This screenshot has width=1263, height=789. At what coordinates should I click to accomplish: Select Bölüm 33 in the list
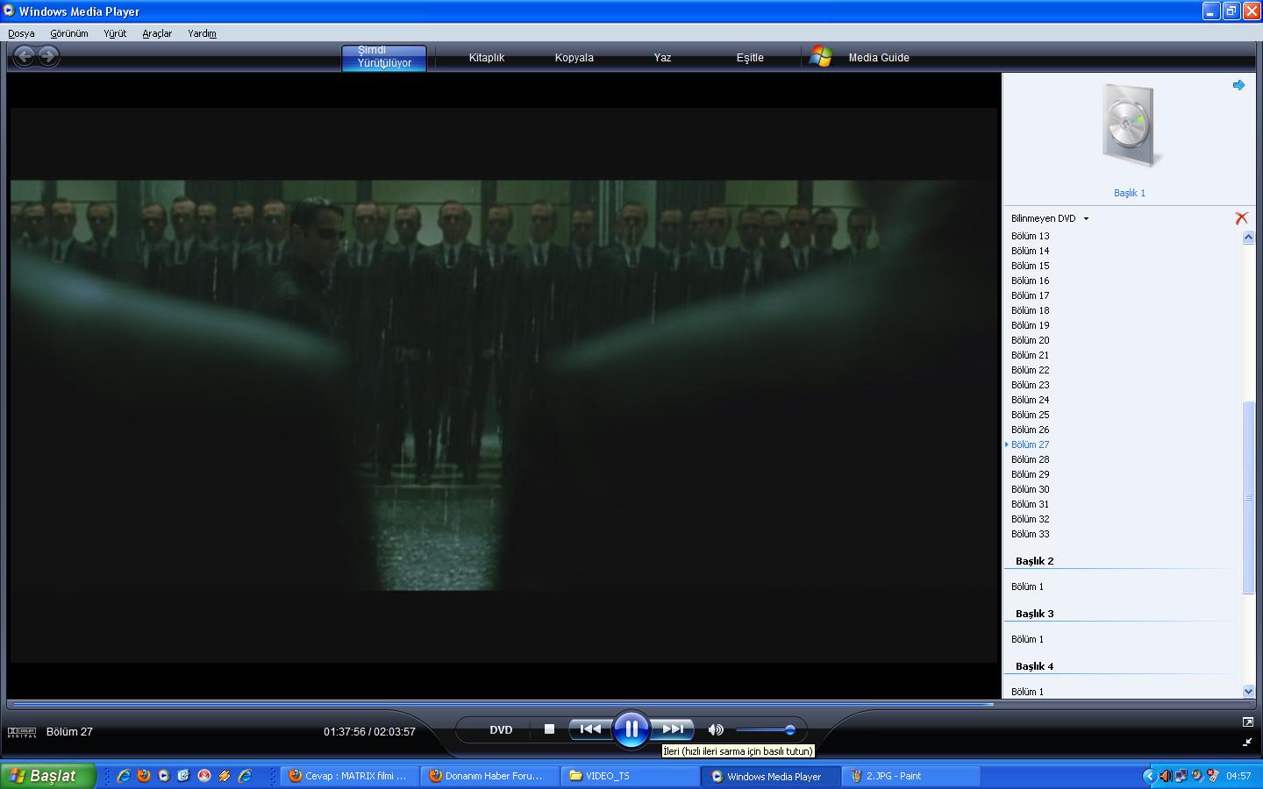coord(1031,534)
